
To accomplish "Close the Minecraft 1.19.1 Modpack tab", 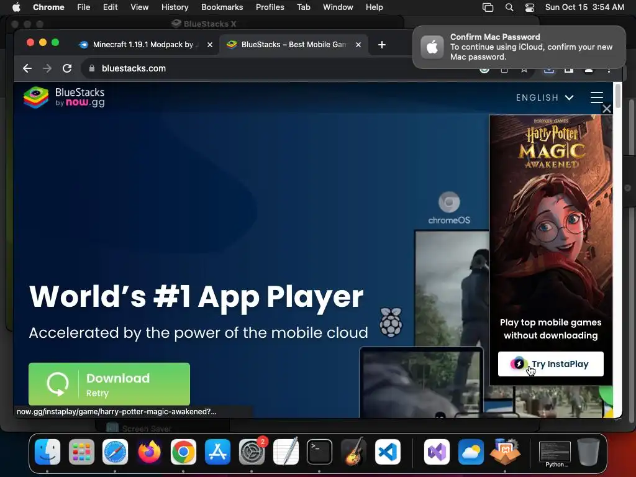I will click(x=210, y=45).
